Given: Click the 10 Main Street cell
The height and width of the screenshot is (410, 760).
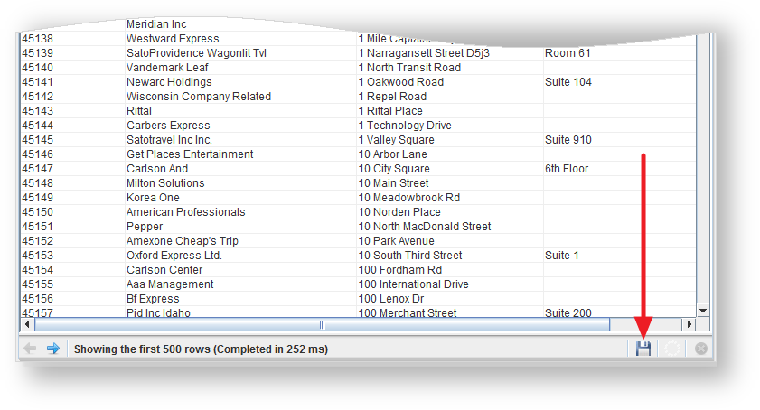Looking at the screenshot, I should click(450, 183).
